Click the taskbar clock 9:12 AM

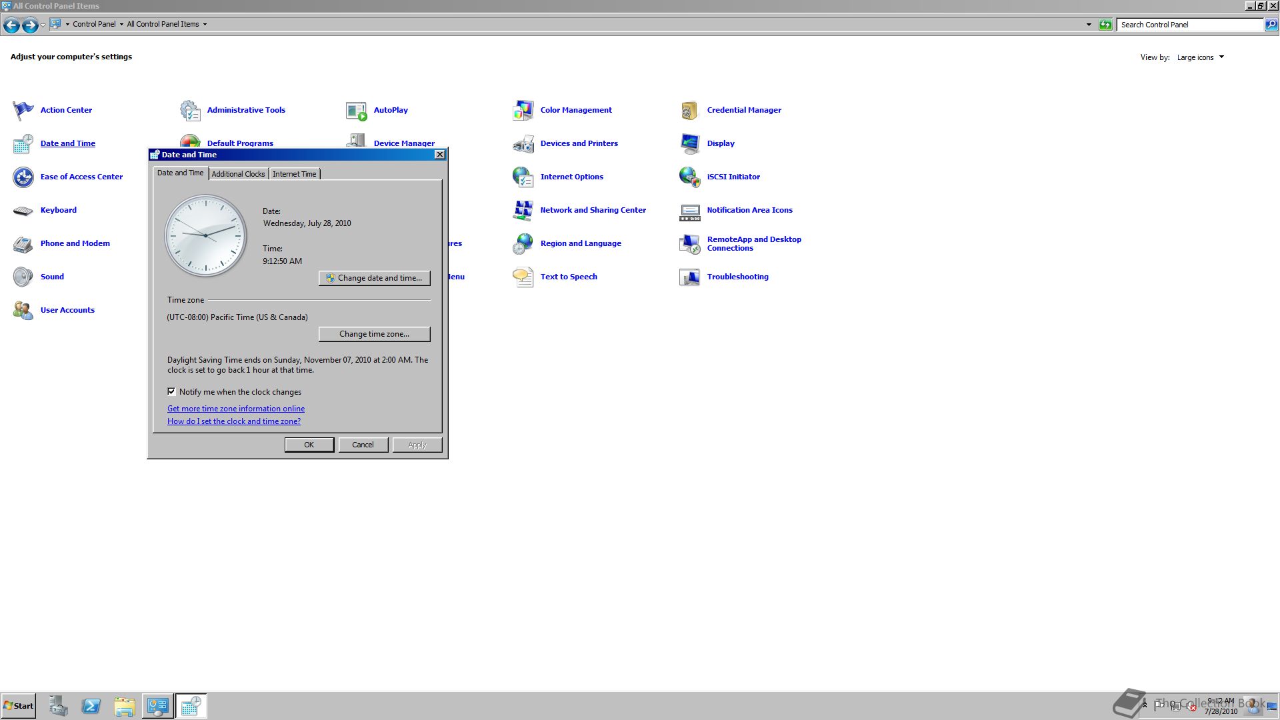[x=1221, y=701]
